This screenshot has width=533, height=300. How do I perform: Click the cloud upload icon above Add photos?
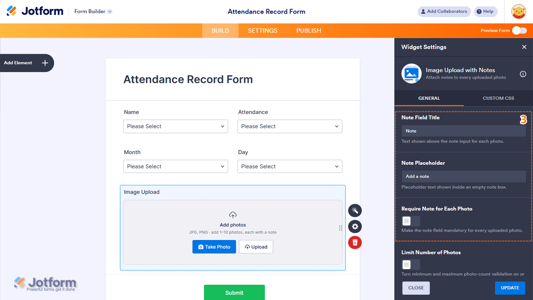[233, 215]
